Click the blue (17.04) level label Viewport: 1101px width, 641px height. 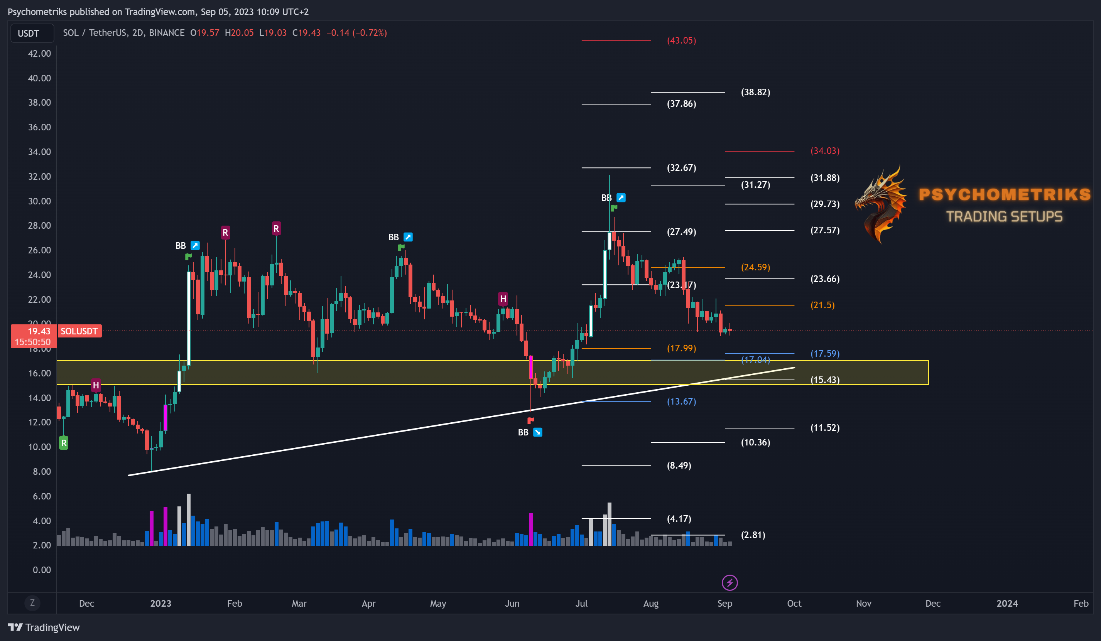(755, 359)
